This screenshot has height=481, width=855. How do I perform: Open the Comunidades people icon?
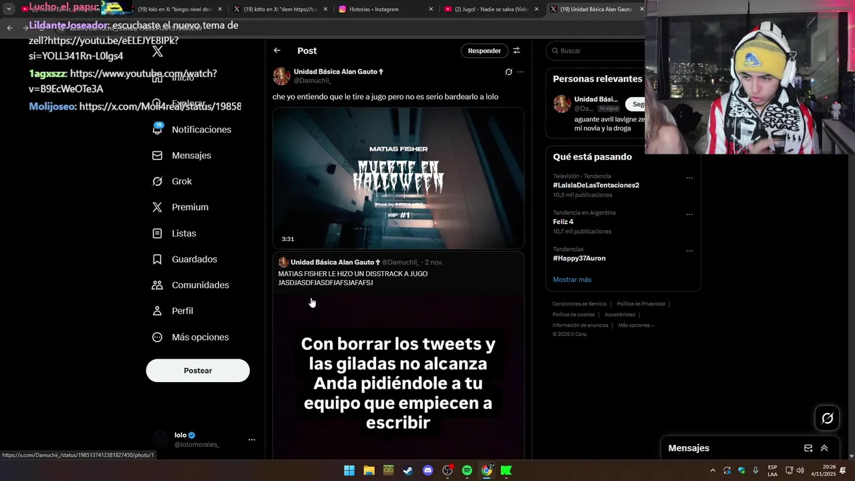(x=157, y=285)
